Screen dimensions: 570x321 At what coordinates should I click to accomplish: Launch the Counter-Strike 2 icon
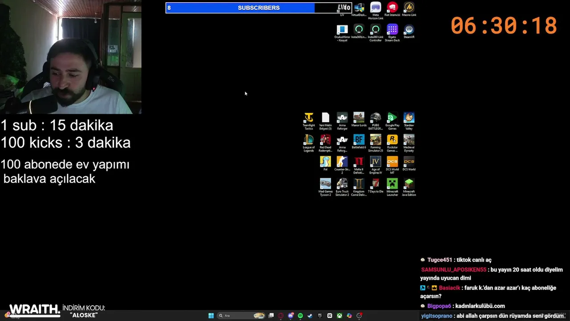coord(342,165)
